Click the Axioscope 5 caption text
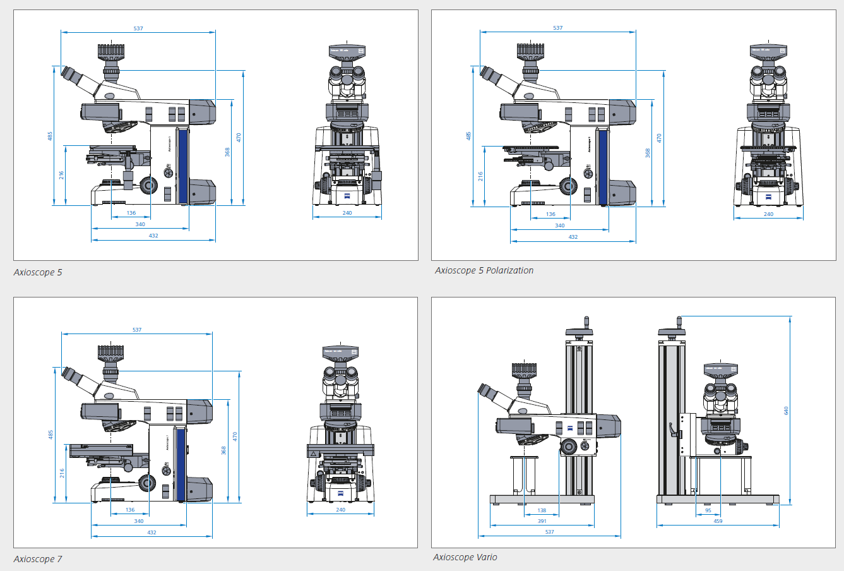The image size is (844, 571). click(x=38, y=273)
